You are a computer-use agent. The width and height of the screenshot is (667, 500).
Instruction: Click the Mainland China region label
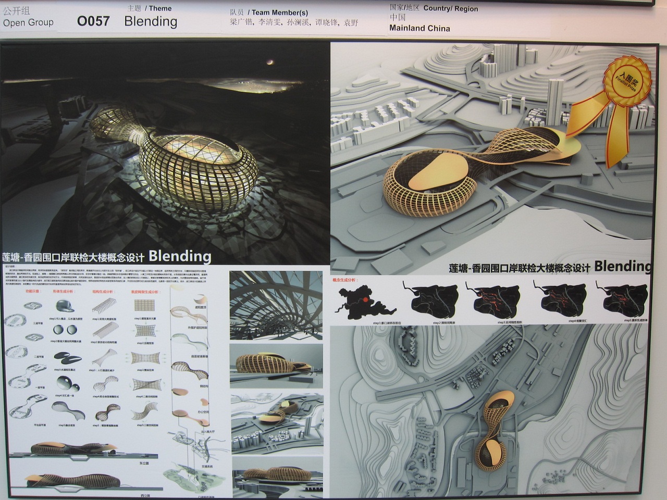coord(419,28)
